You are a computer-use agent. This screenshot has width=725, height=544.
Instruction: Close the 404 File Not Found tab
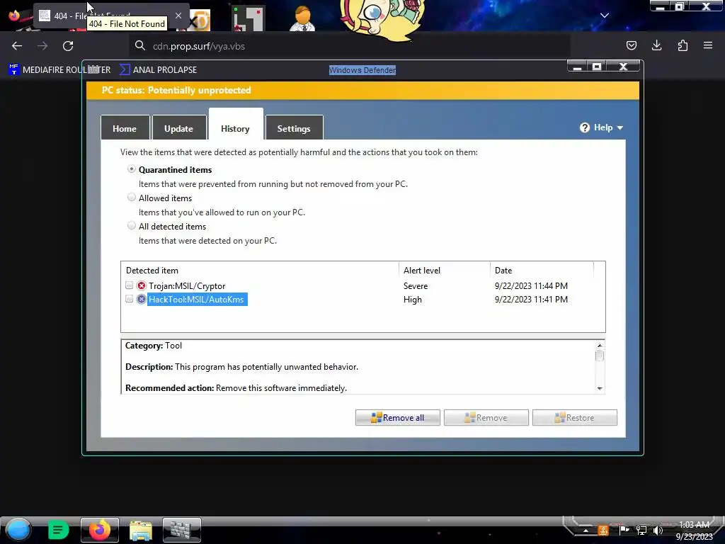tap(178, 16)
